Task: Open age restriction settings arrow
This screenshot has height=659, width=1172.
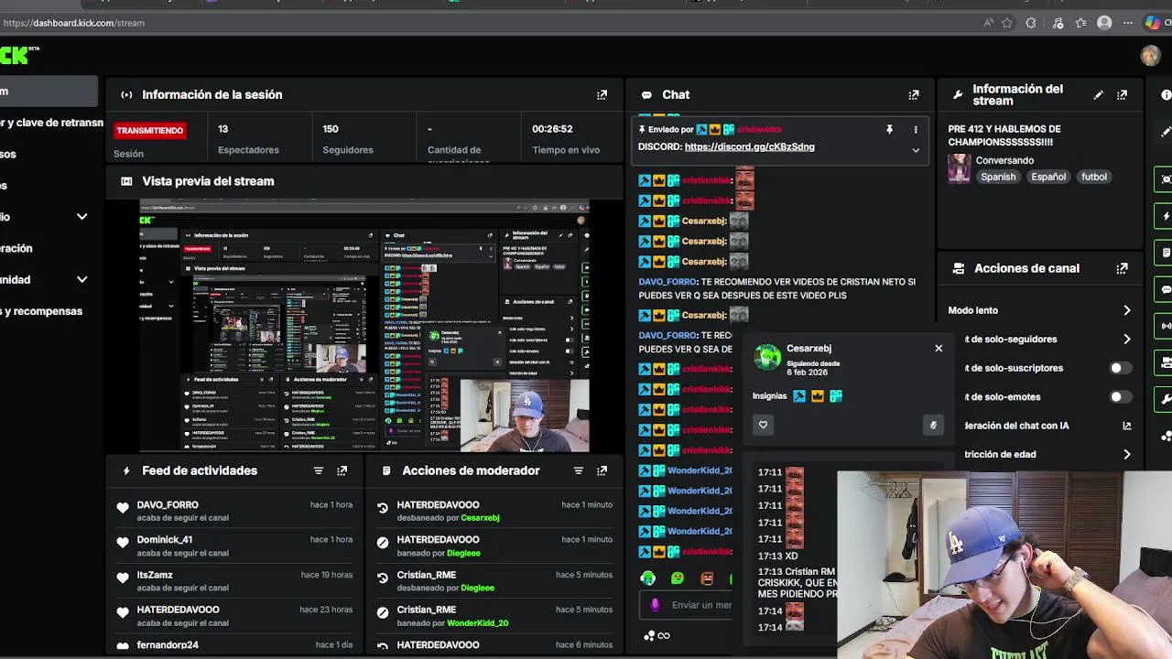Action: 1126,454
